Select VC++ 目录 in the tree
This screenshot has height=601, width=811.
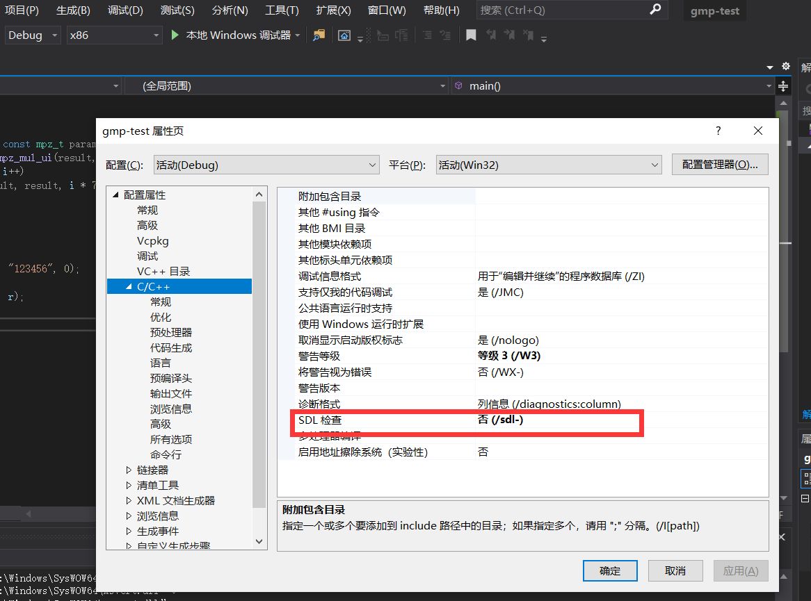point(163,271)
